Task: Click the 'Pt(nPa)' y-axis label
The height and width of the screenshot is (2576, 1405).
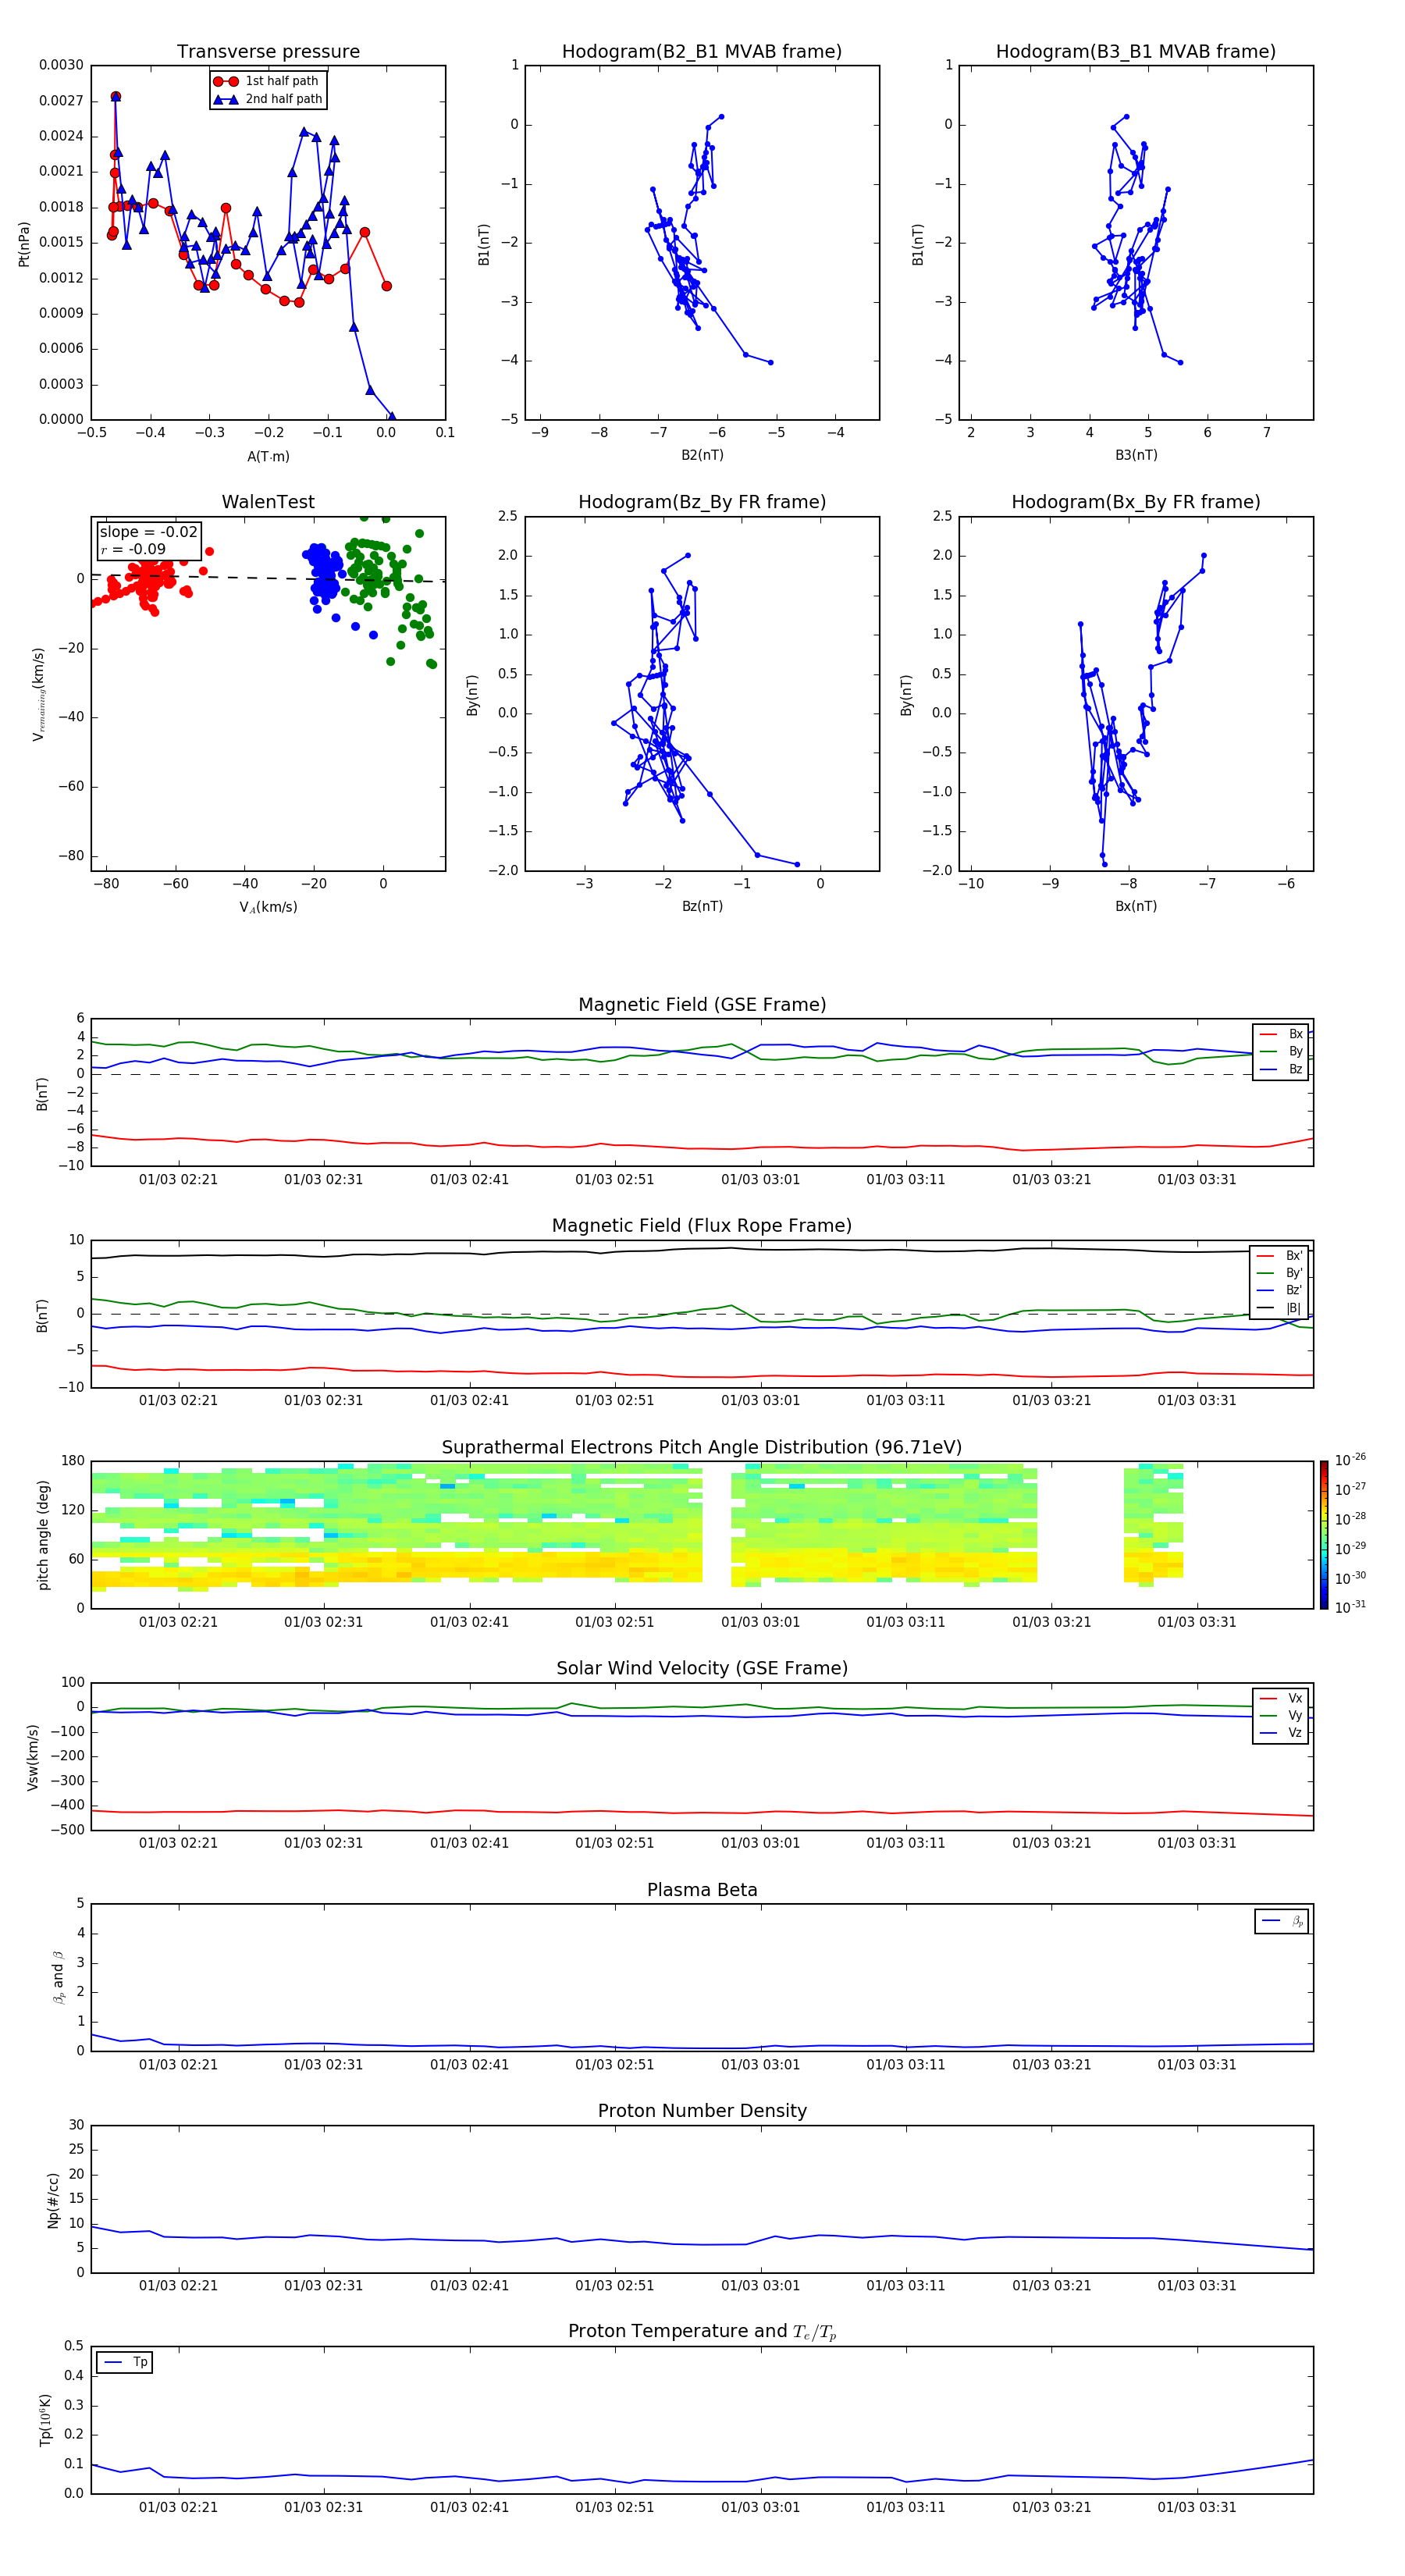Action: (x=24, y=243)
